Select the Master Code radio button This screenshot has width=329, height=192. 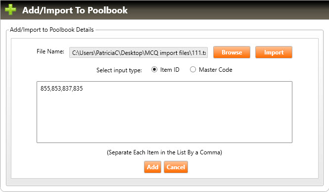(193, 69)
